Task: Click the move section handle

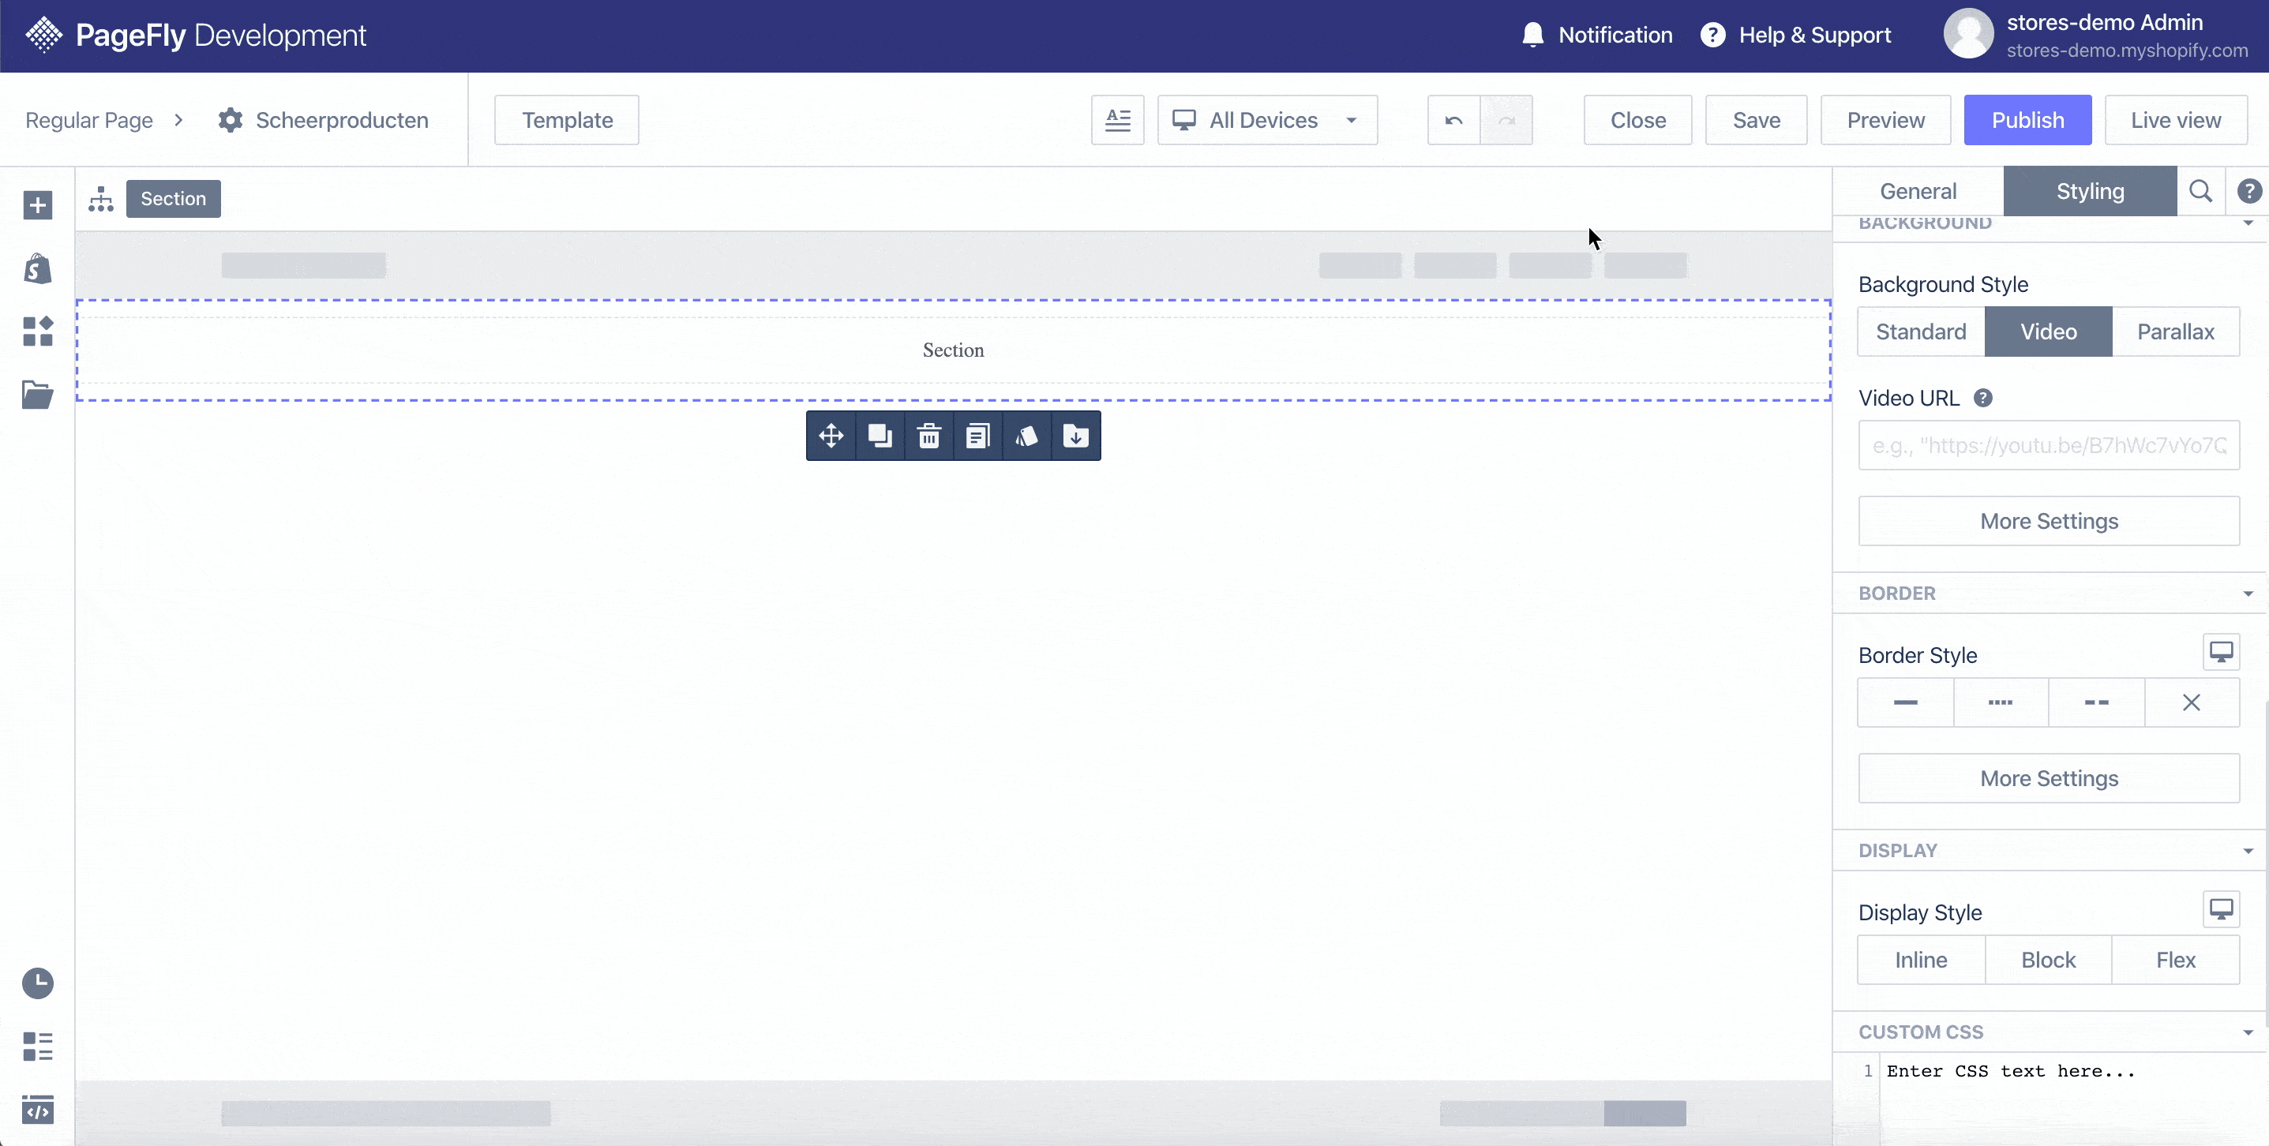Action: (x=831, y=435)
